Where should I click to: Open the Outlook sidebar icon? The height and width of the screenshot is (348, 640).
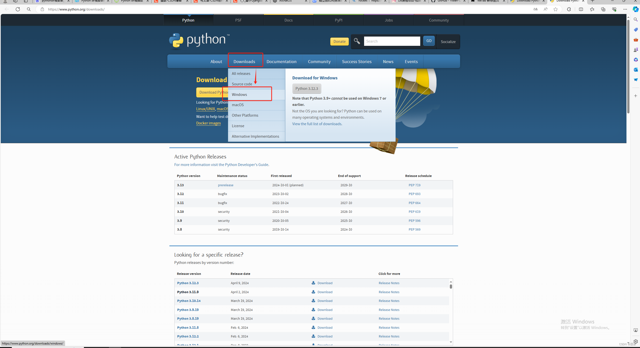(636, 70)
